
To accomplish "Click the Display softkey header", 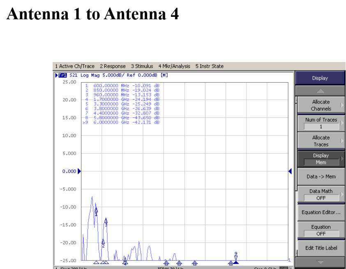I will (x=320, y=78).
